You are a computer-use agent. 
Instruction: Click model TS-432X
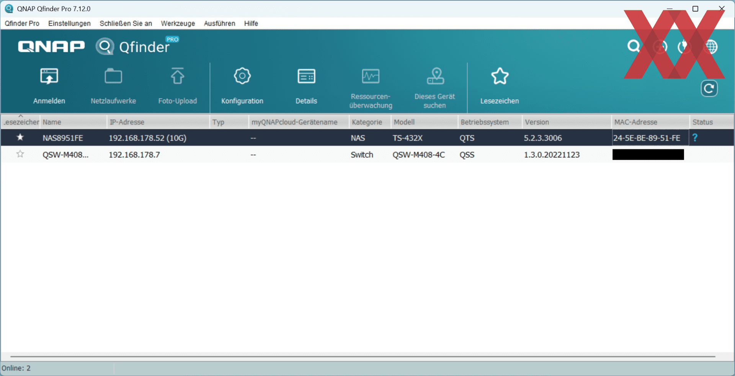pyautogui.click(x=407, y=138)
